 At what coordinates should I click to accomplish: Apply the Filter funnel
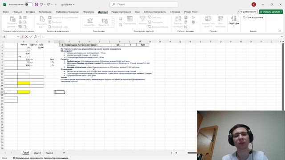click(x=142, y=20)
